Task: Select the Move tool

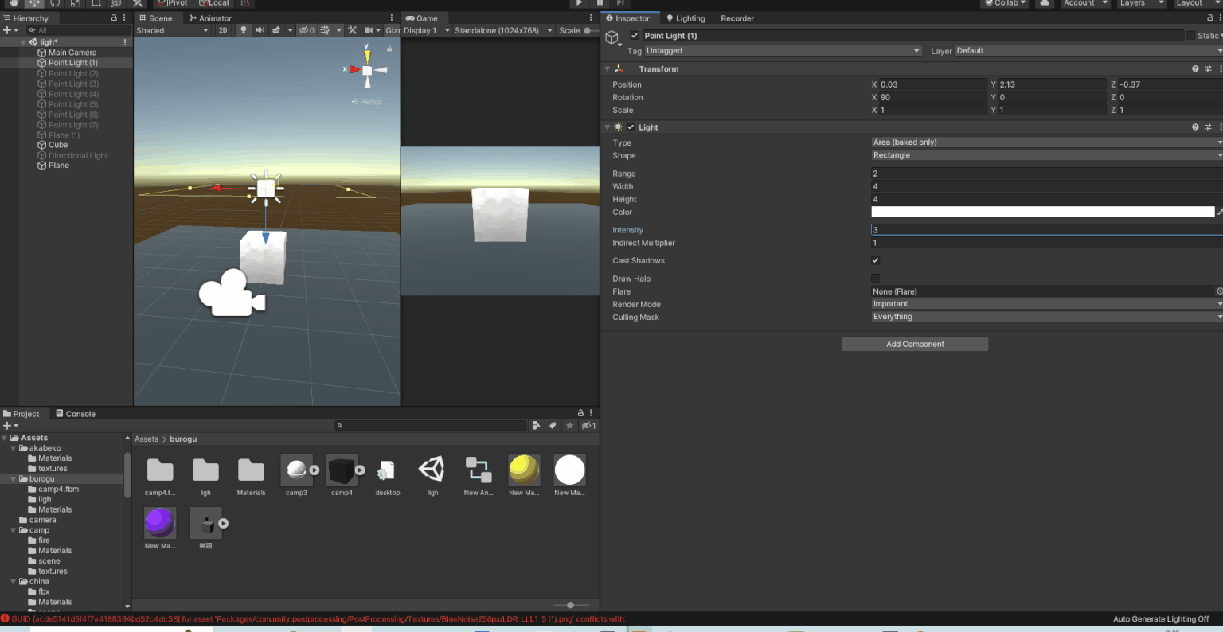Action: pyautogui.click(x=34, y=4)
